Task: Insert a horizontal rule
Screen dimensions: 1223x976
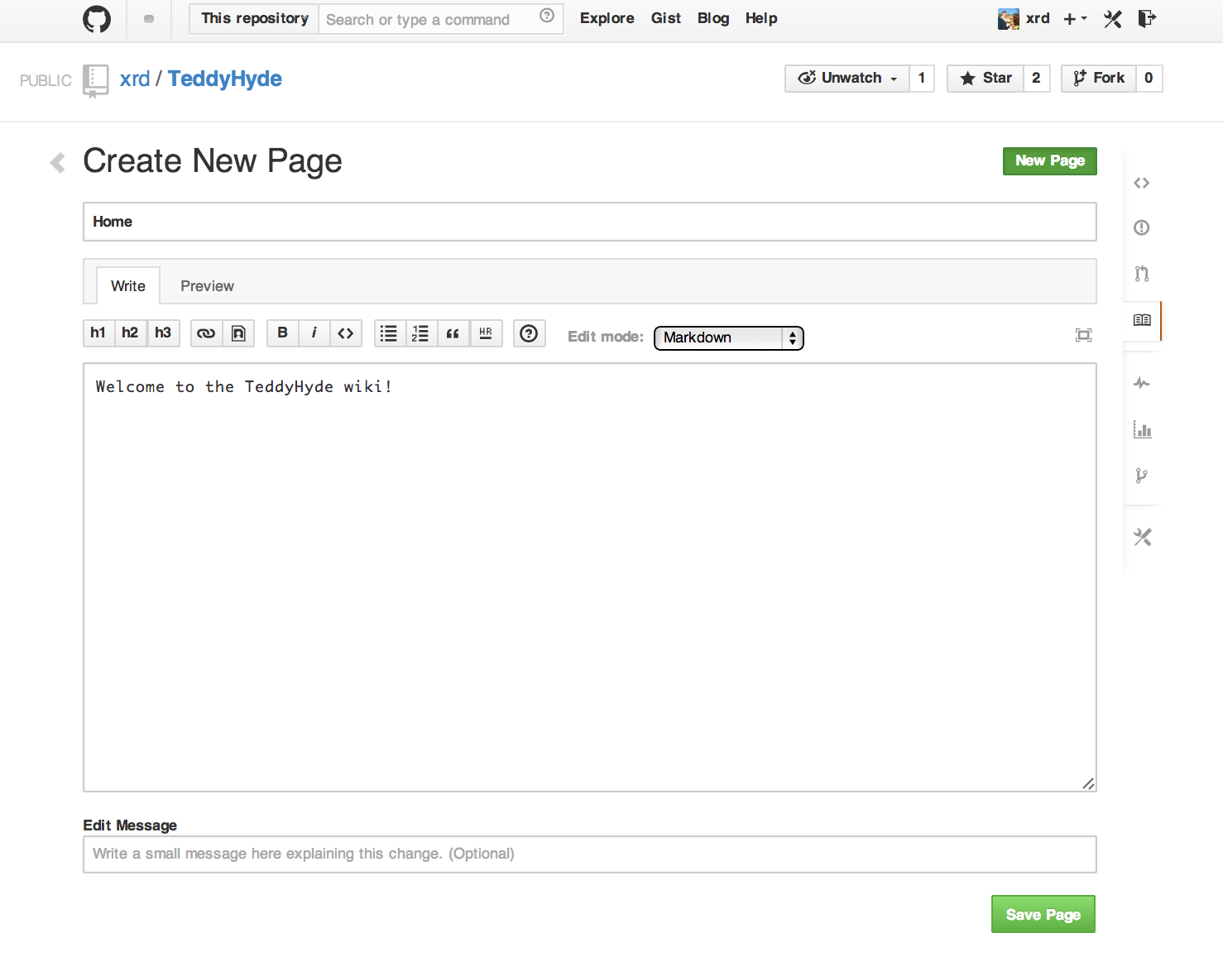Action: [486, 333]
